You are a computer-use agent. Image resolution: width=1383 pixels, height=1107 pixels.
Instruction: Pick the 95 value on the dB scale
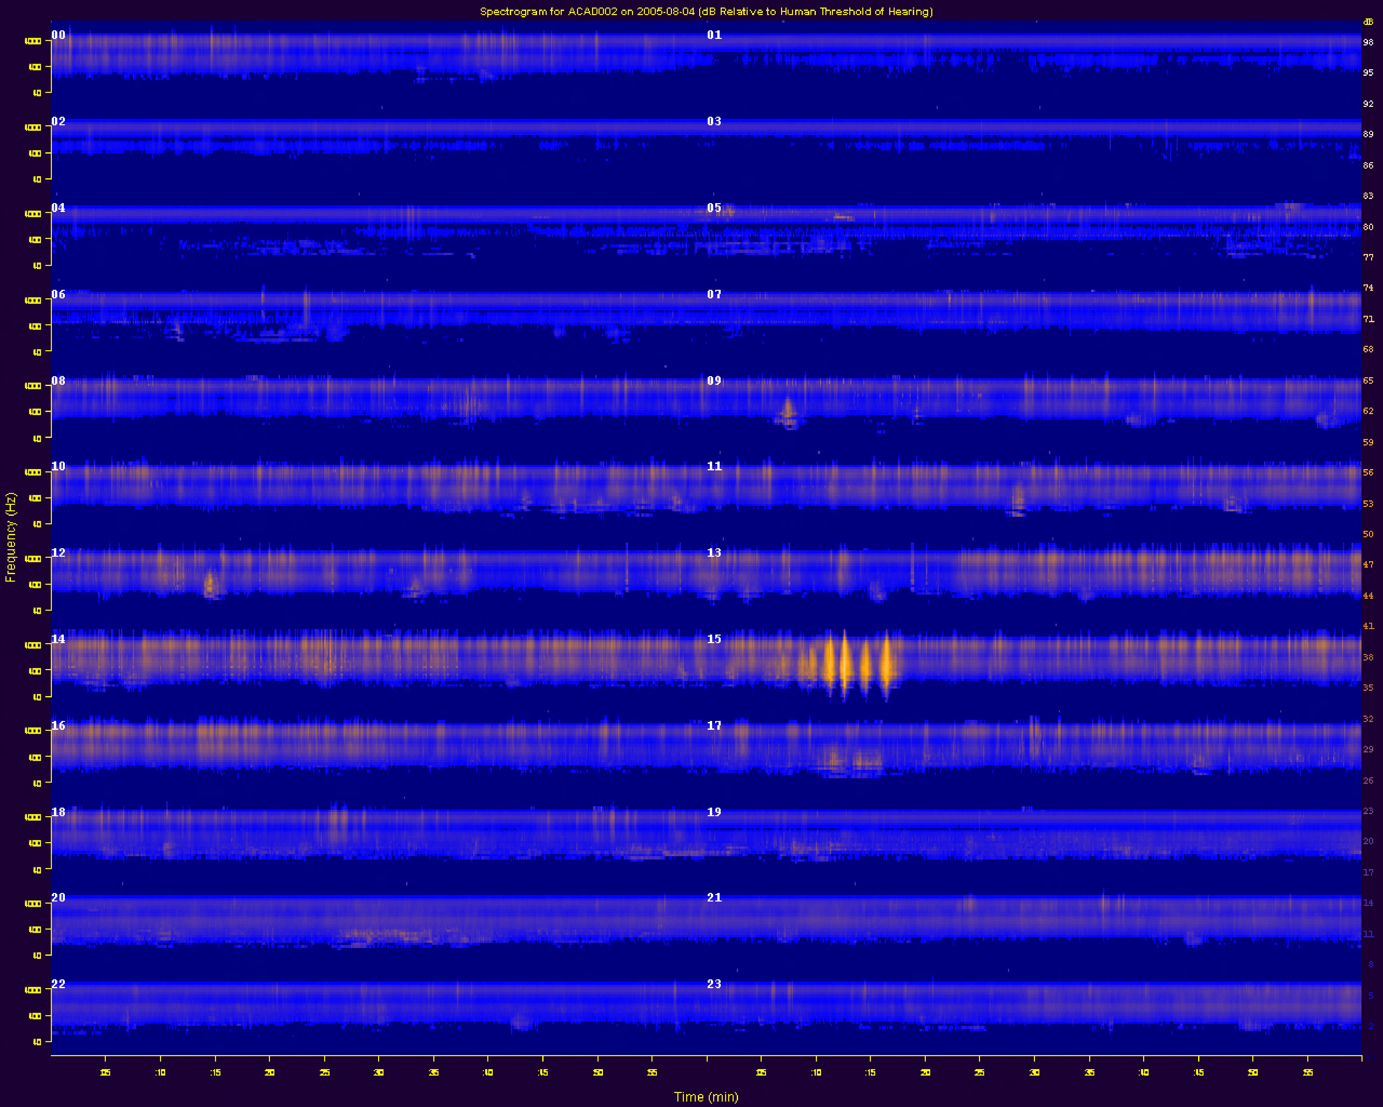(1368, 73)
